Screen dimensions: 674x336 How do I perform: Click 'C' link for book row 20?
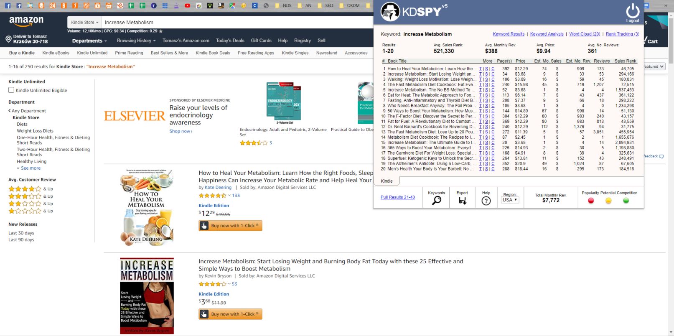coord(493,169)
